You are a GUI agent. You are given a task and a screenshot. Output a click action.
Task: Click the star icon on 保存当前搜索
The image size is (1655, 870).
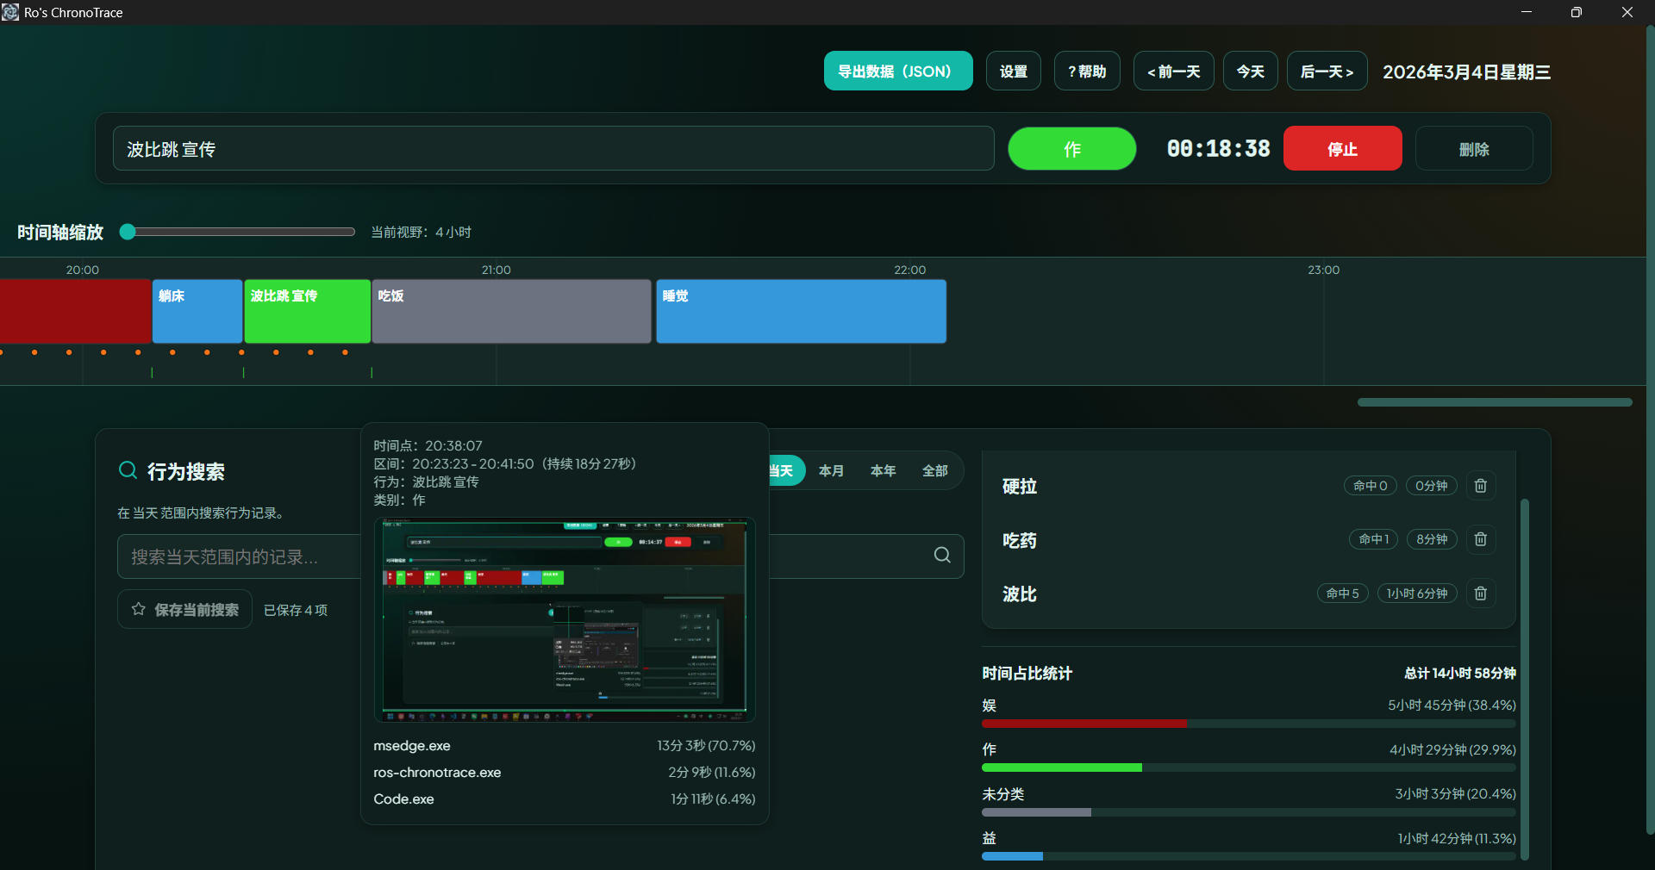point(138,609)
